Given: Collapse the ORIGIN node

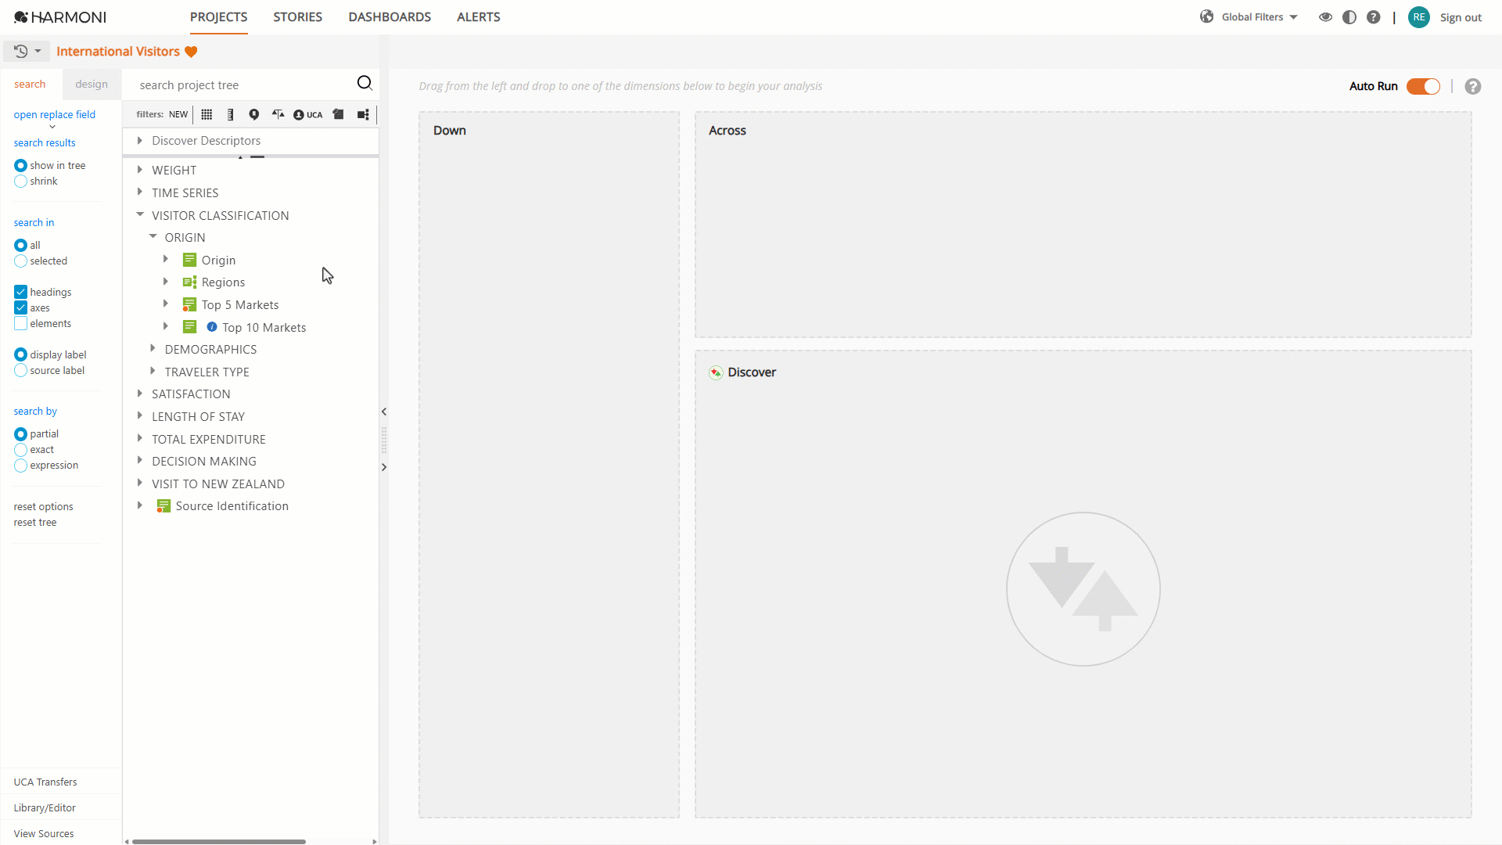Looking at the screenshot, I should [x=153, y=236].
